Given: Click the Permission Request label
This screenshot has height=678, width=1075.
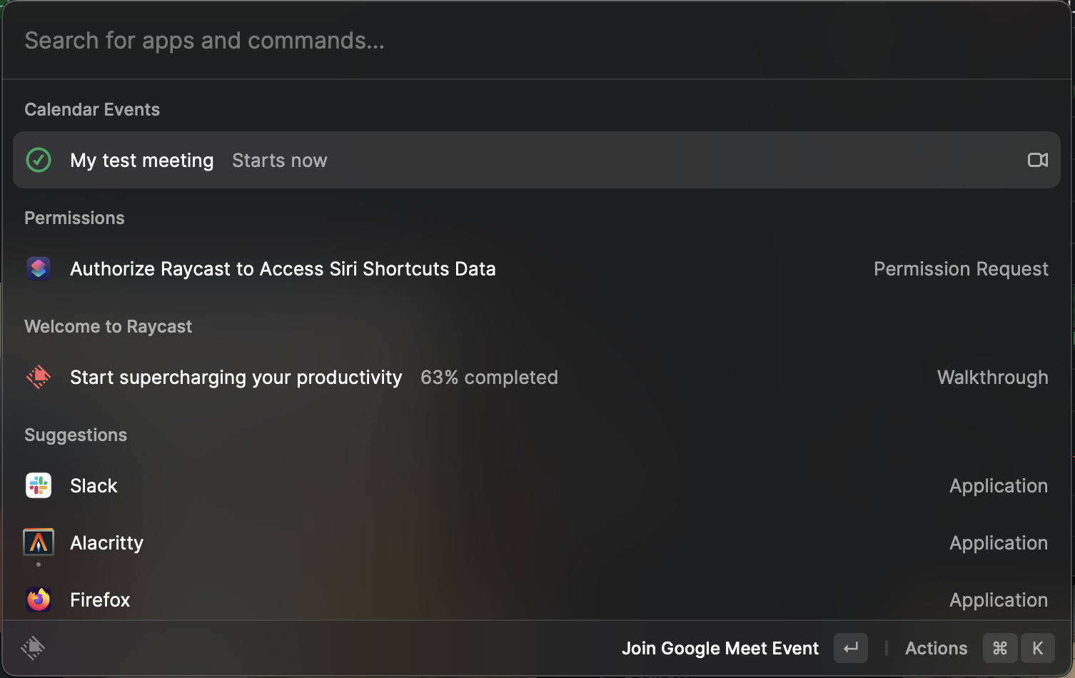Looking at the screenshot, I should click(x=961, y=269).
